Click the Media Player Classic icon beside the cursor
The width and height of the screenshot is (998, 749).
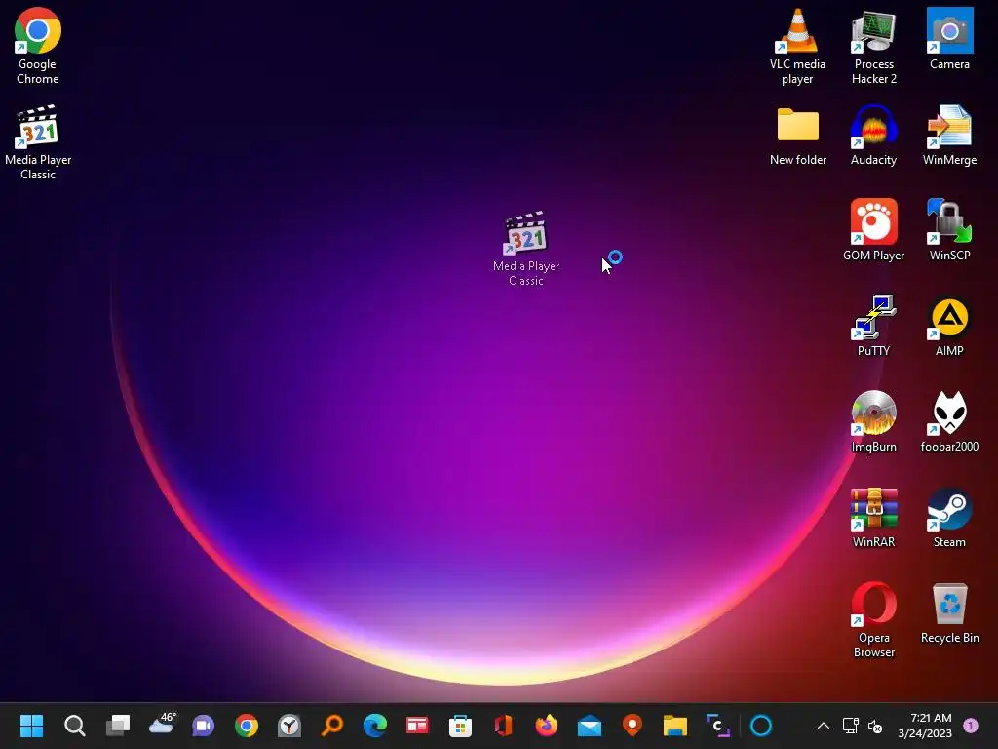pyautogui.click(x=525, y=249)
